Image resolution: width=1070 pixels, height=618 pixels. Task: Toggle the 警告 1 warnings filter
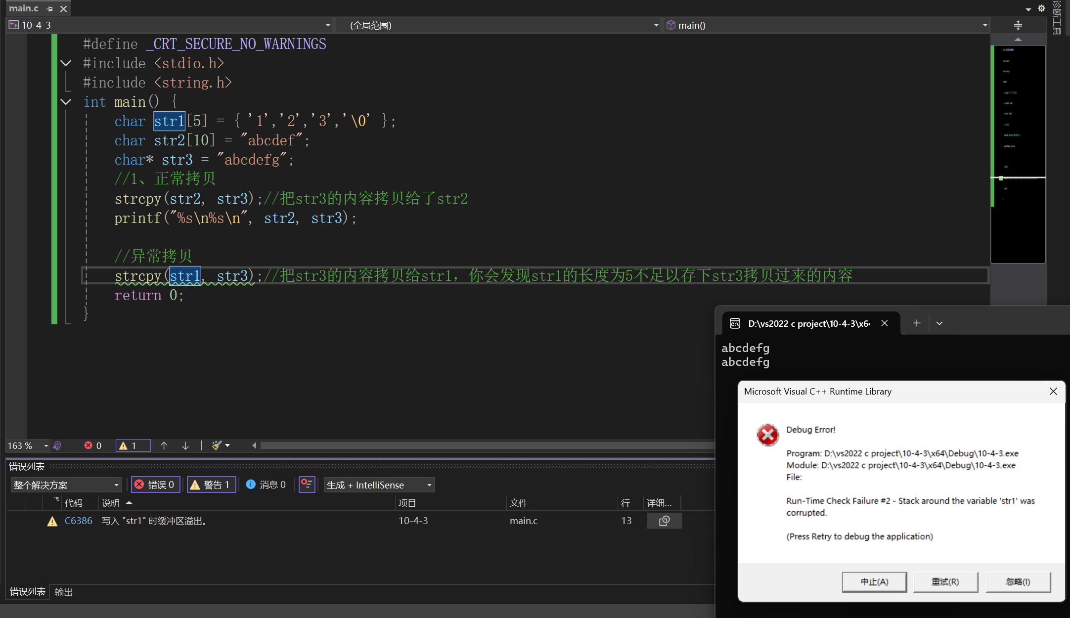211,485
